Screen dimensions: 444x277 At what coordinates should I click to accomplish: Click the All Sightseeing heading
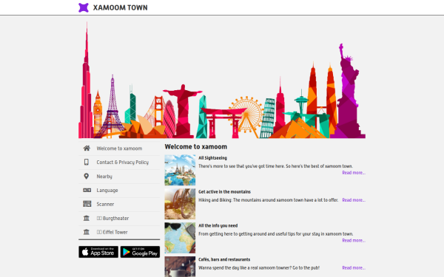click(212, 158)
